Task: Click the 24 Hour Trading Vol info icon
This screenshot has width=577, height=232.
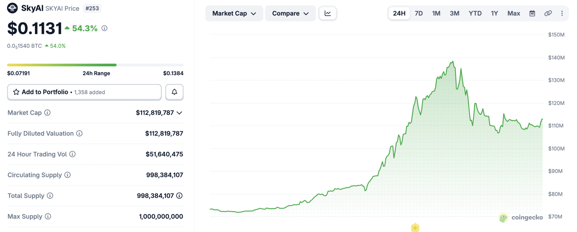Action: (72, 154)
